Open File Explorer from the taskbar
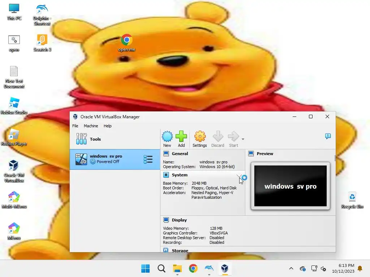This screenshot has width=370, height=277. click(177, 268)
